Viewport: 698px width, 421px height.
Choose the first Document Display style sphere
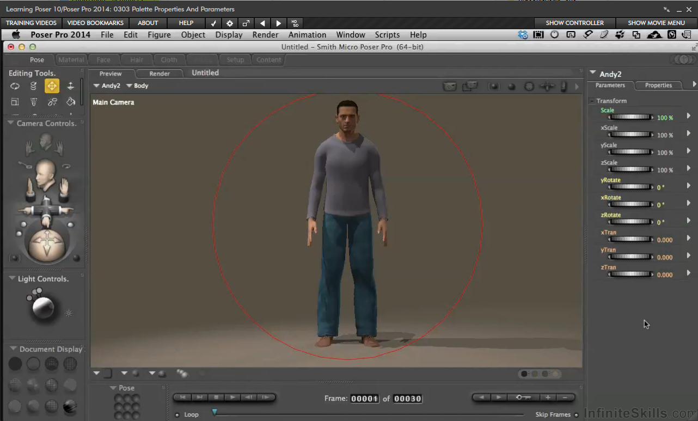pyautogui.click(x=15, y=363)
